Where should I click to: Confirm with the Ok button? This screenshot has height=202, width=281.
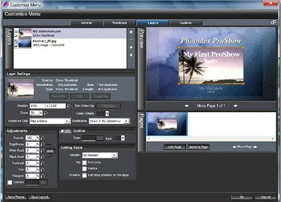click(242, 197)
